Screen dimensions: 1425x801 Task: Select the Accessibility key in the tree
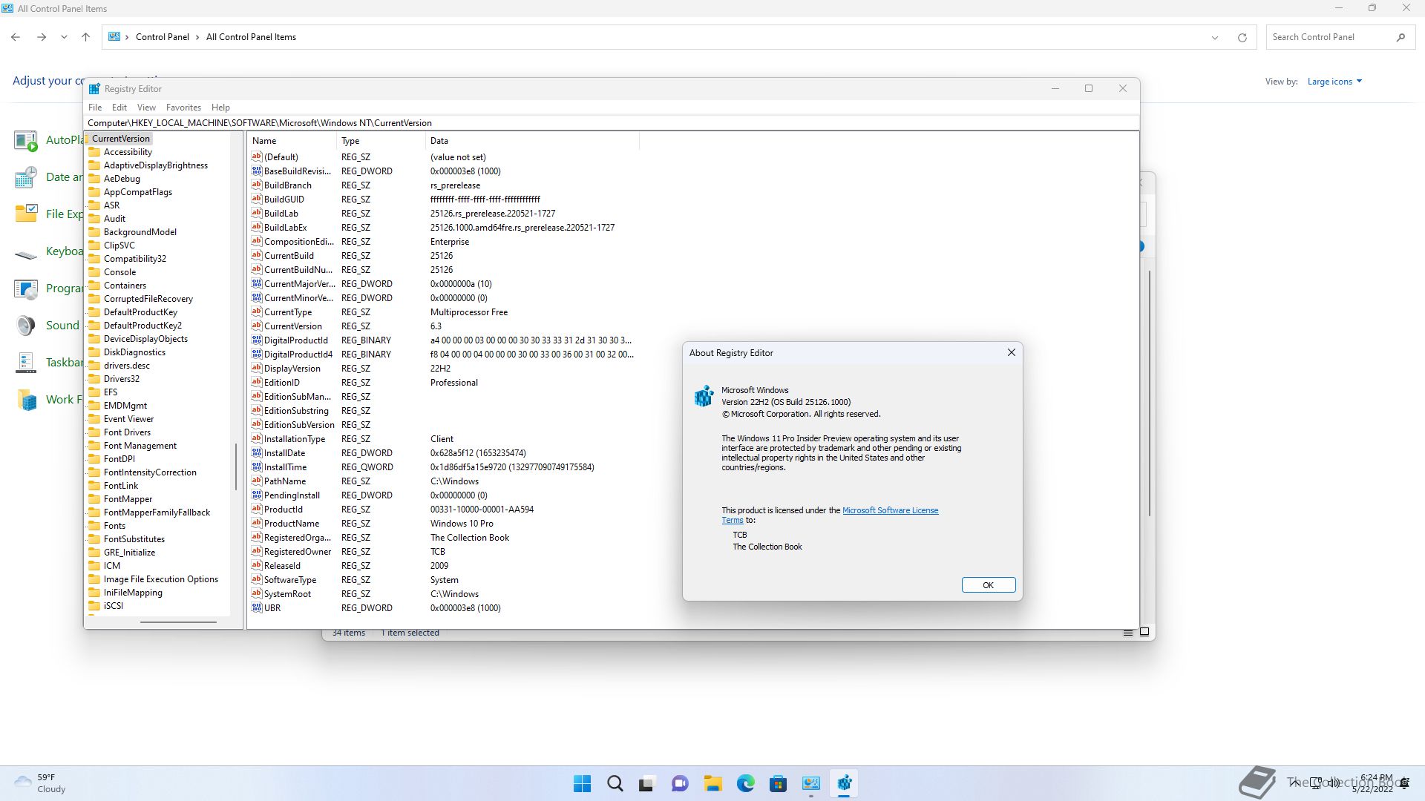click(128, 152)
